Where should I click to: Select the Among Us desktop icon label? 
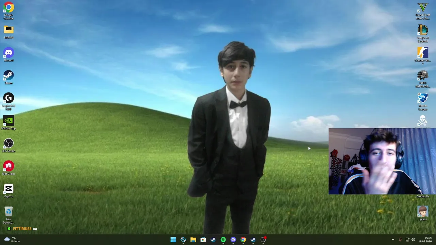pyautogui.click(x=423, y=196)
